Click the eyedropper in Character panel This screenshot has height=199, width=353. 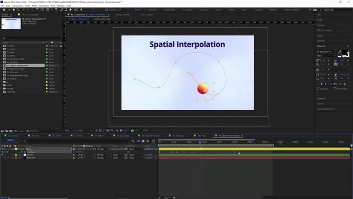[340, 52]
